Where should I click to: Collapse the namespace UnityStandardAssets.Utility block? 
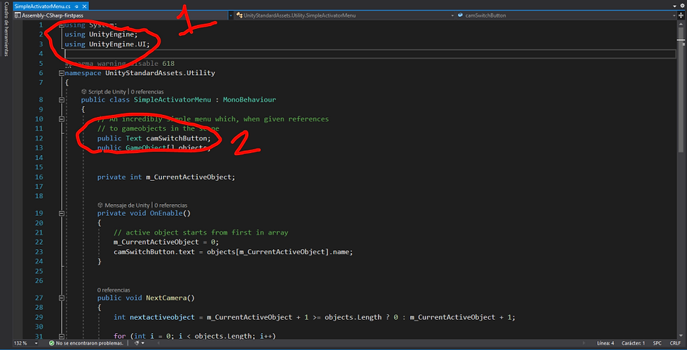pyautogui.click(x=62, y=73)
